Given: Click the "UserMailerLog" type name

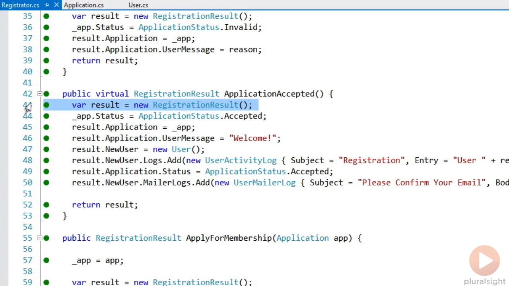Looking at the screenshot, I should [264, 183].
